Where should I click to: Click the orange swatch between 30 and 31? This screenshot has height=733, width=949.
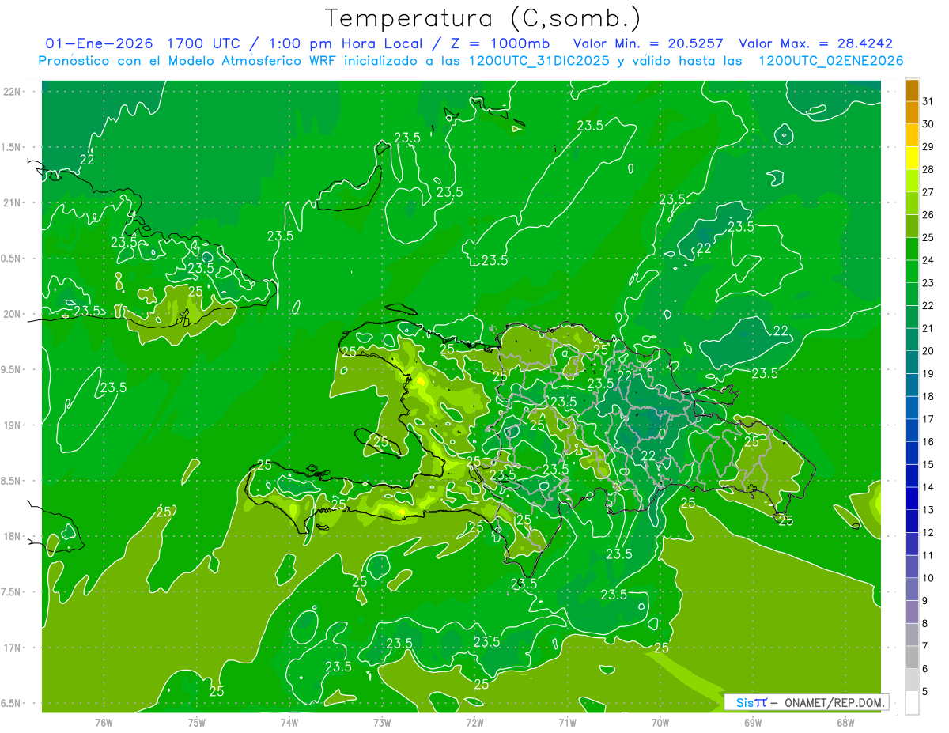pos(912,113)
